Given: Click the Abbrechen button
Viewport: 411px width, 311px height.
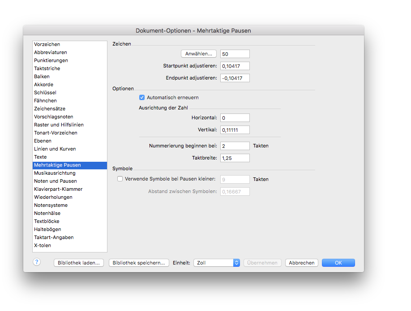Looking at the screenshot, I should click(301, 263).
